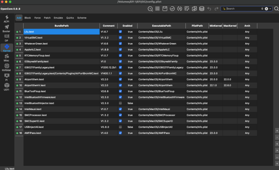The width and height of the screenshot is (279, 170).
Task: Click the BundlePath column header
Action: point(62,26)
